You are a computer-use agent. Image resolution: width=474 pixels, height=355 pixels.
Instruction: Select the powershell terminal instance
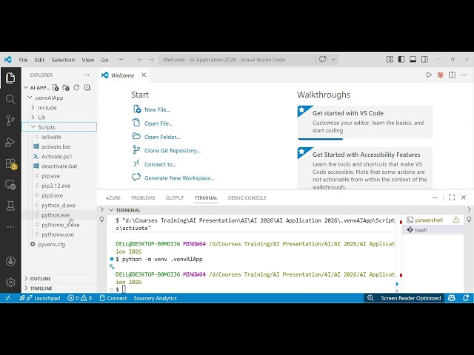[x=433, y=220]
